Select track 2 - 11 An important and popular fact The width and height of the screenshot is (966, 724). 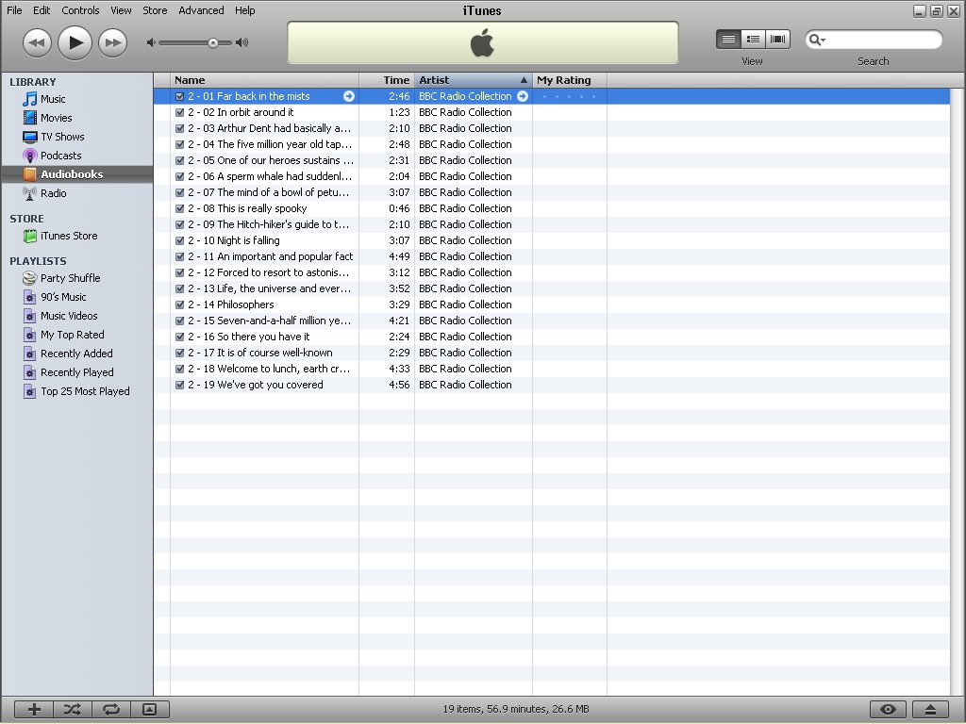551,256
